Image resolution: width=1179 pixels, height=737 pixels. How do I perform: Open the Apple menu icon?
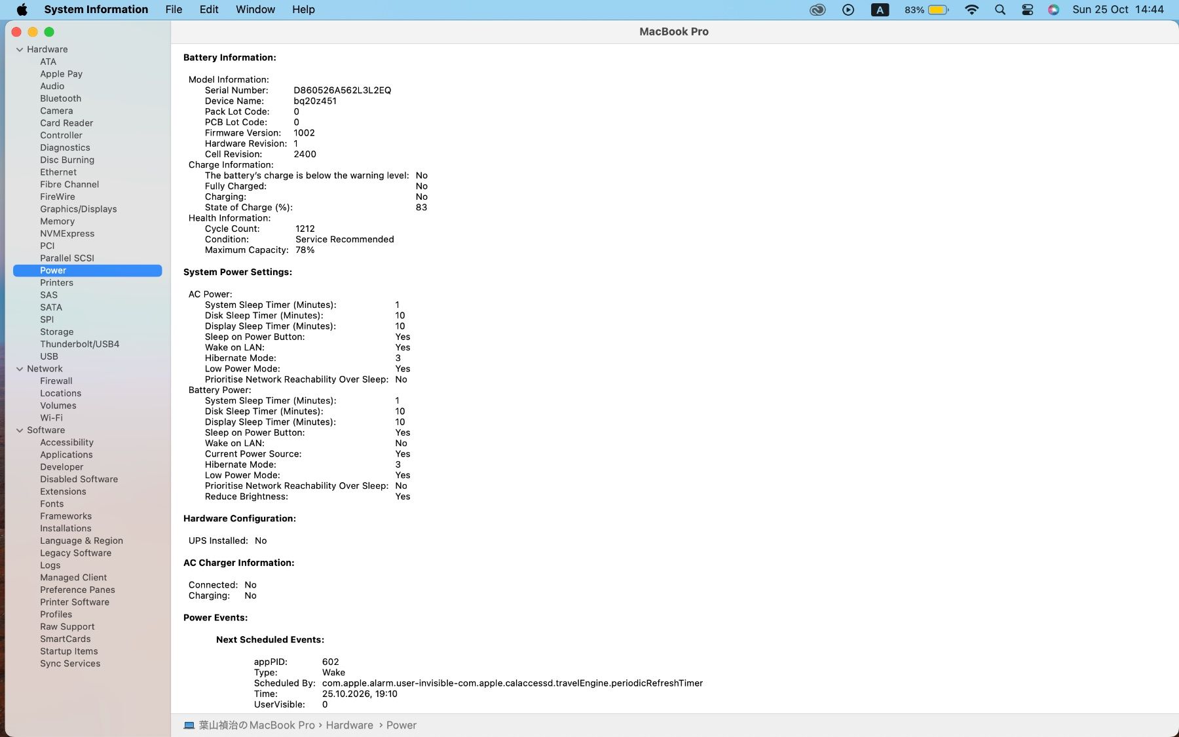click(22, 9)
